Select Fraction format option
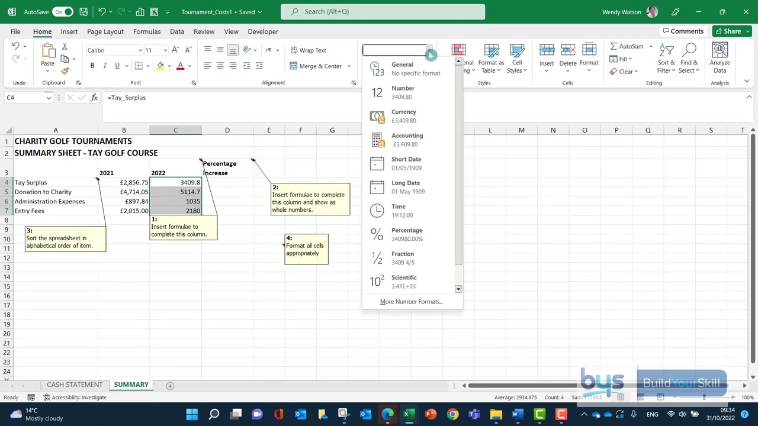 (x=409, y=258)
